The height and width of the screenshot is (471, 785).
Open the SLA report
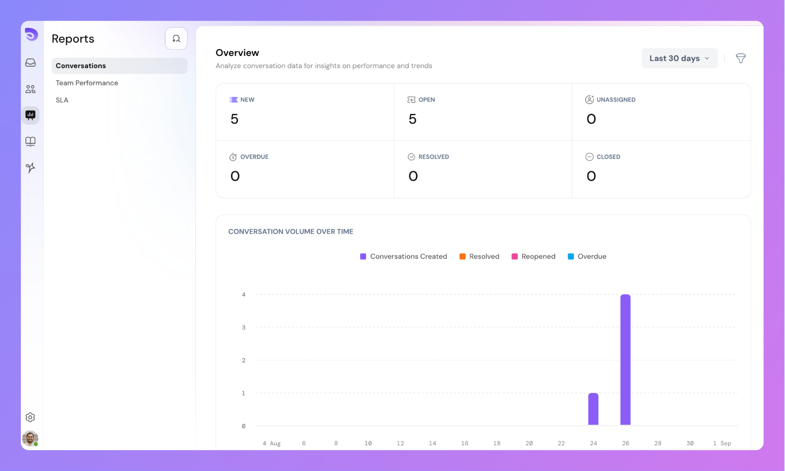(62, 100)
